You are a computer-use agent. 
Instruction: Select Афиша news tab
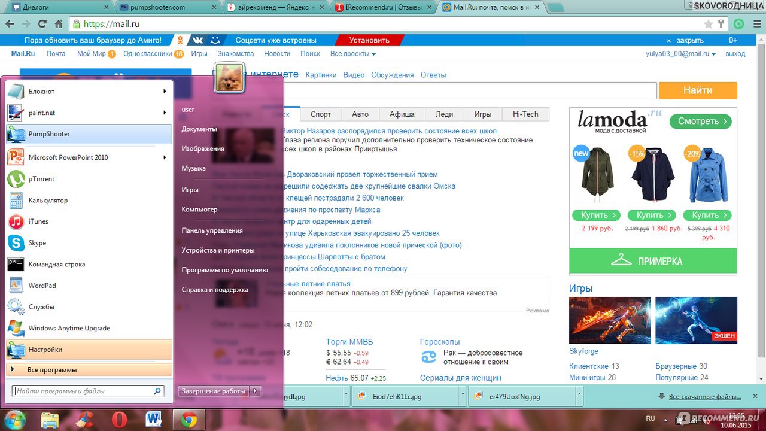click(402, 114)
